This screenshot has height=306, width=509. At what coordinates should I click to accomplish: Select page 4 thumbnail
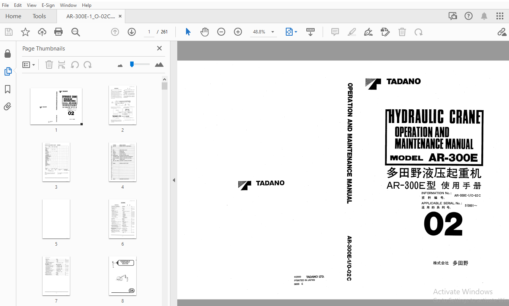click(123, 162)
